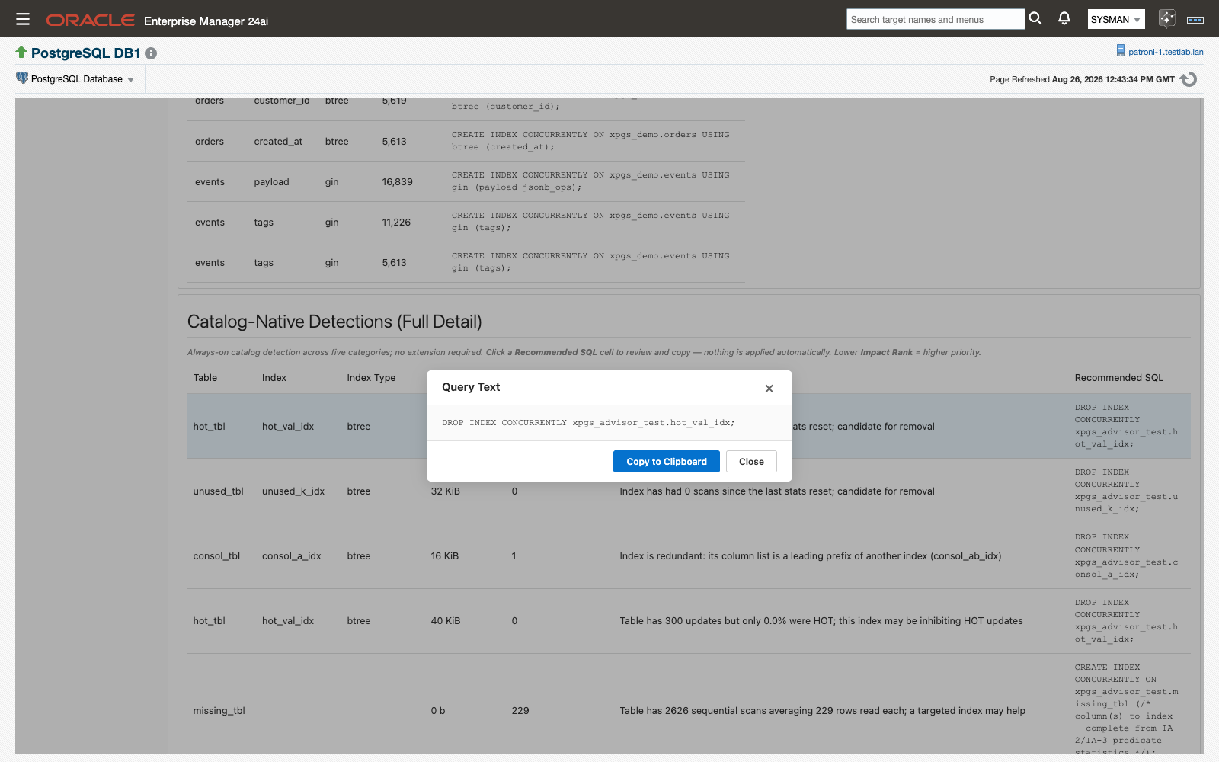The width and height of the screenshot is (1219, 762).
Task: Click the green target status up arrow
Action: (21, 52)
